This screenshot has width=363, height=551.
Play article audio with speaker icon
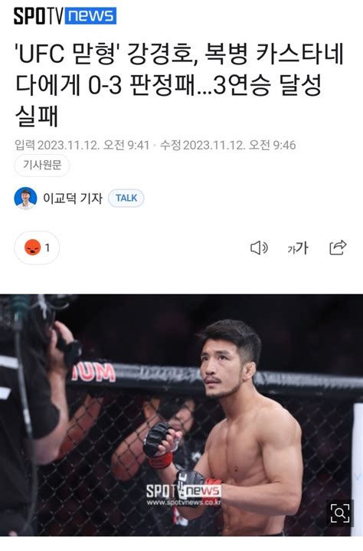(259, 248)
